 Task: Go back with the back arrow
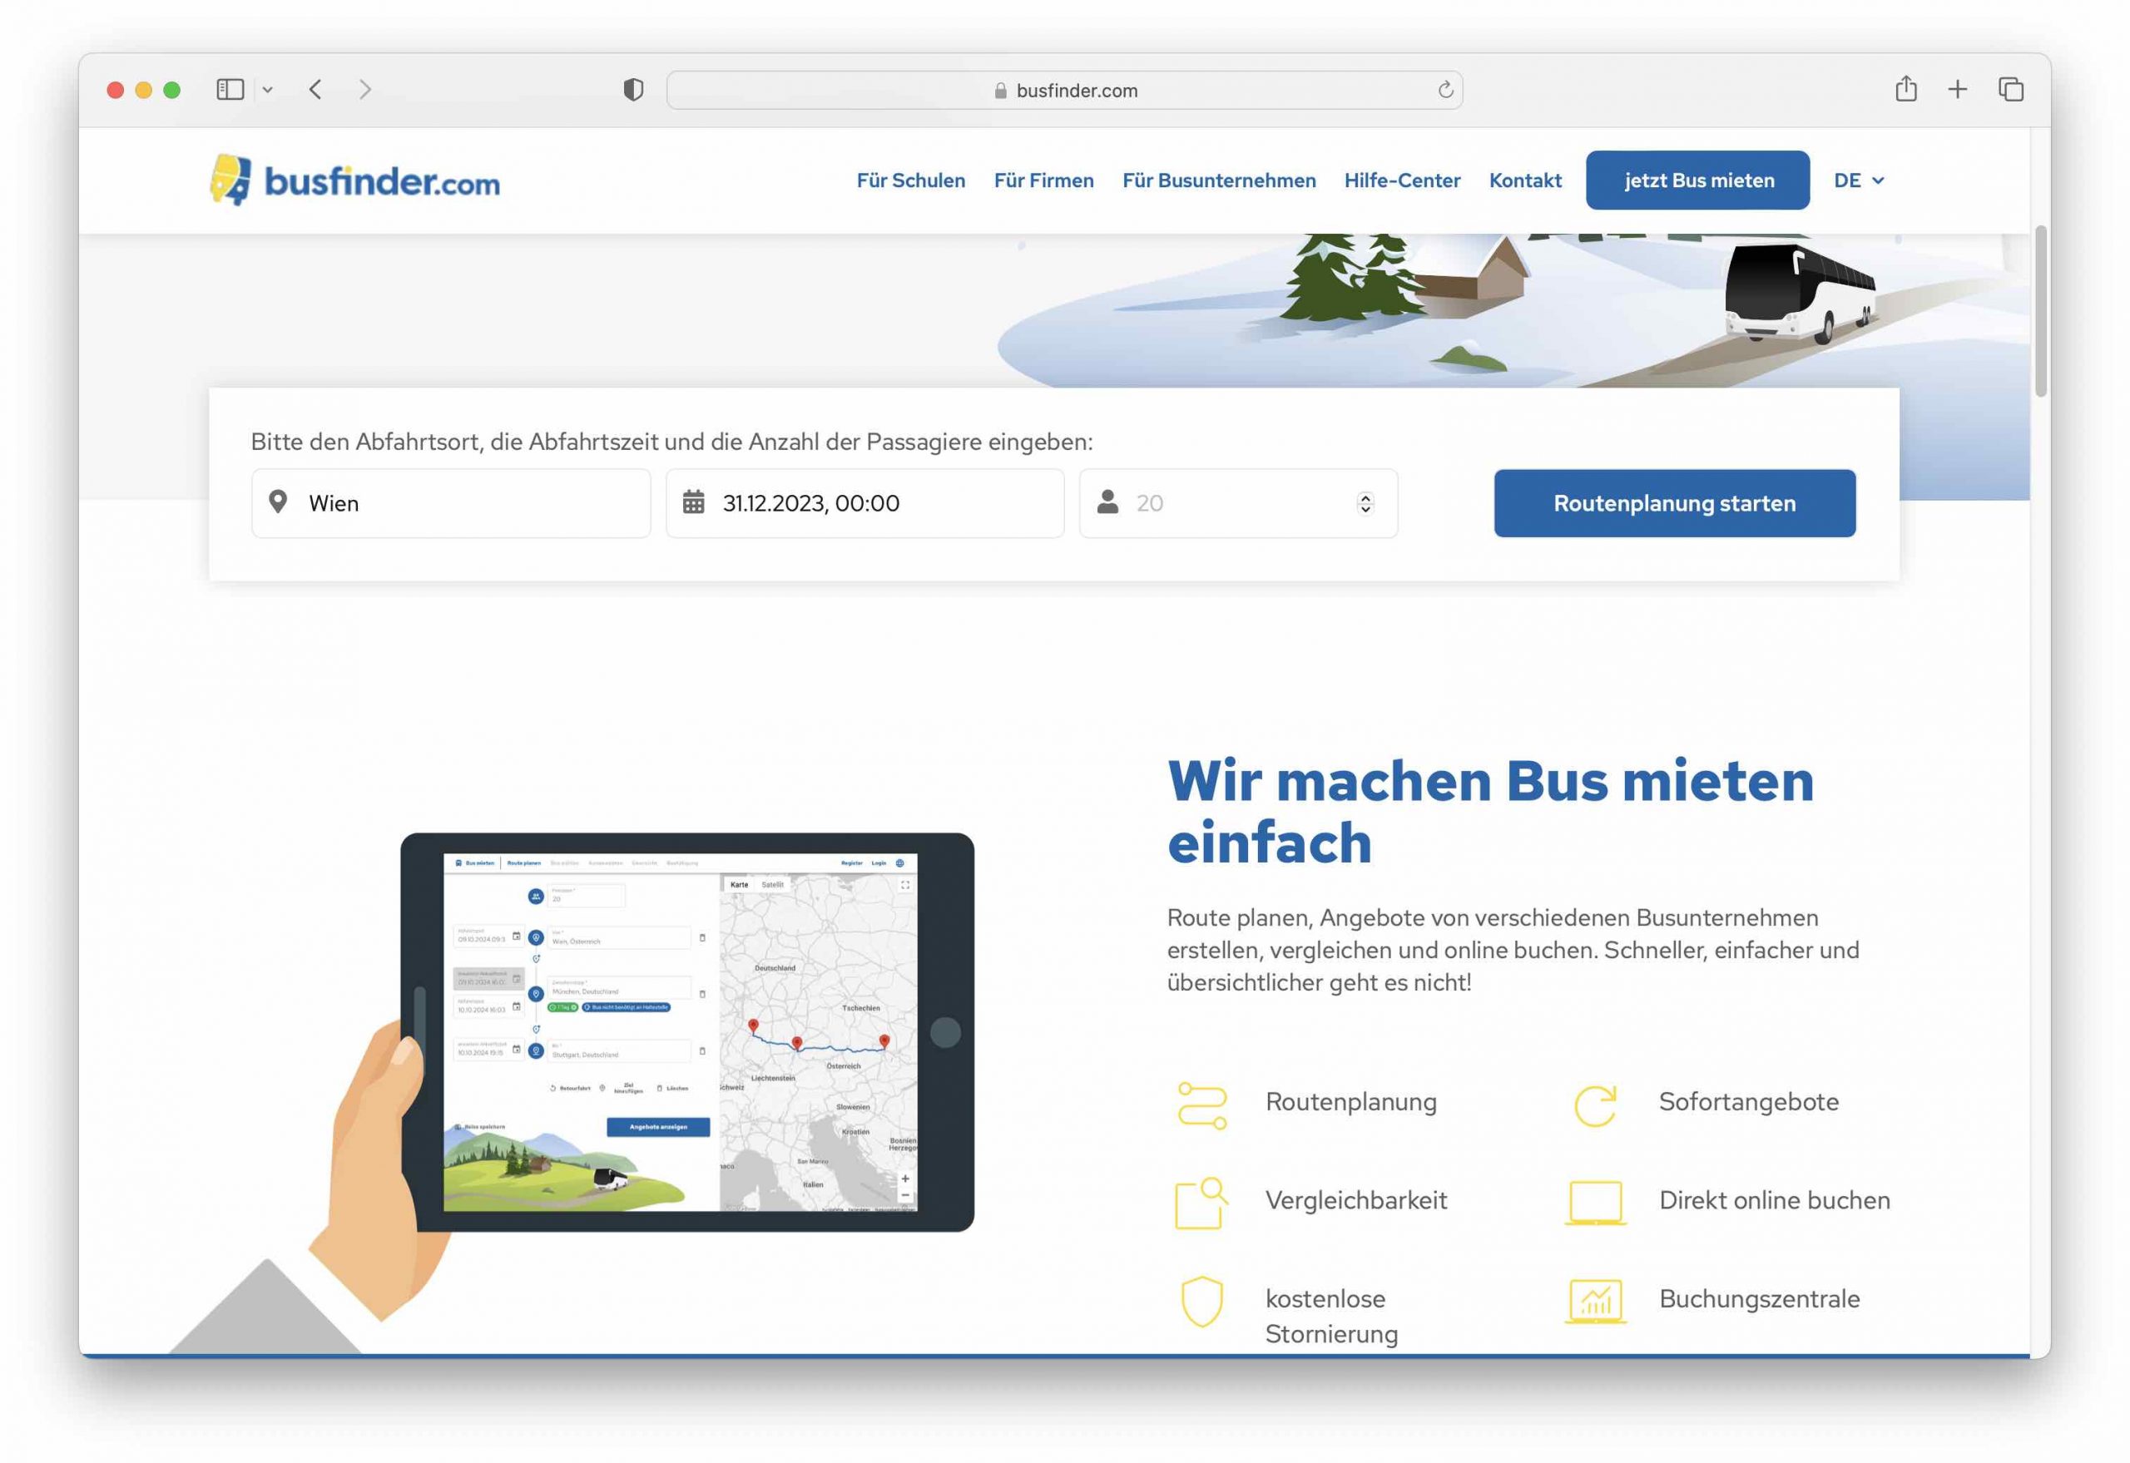[x=315, y=89]
